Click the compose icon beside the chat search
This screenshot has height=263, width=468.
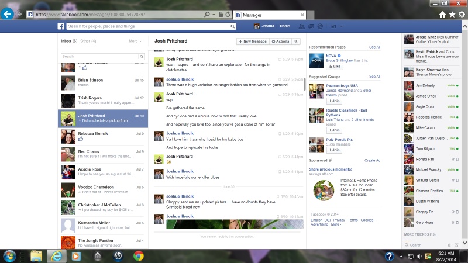tap(456, 245)
